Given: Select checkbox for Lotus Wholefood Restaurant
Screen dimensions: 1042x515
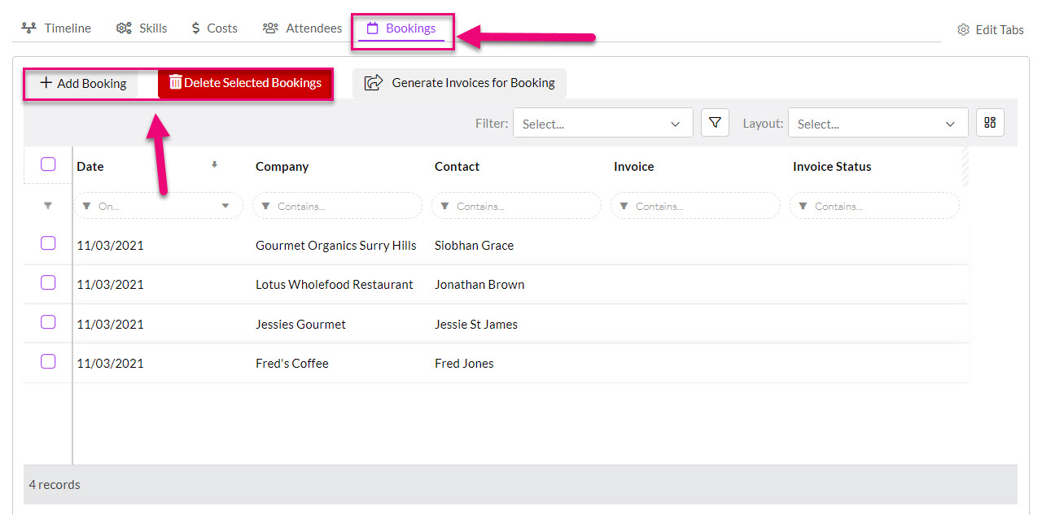Looking at the screenshot, I should [48, 282].
